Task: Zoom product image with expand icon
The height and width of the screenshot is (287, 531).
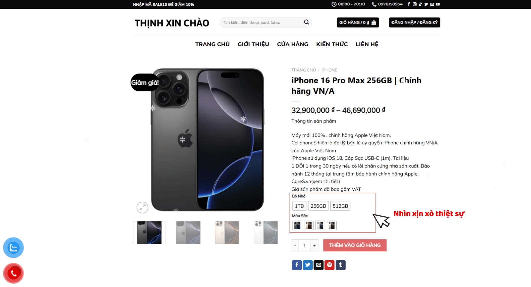Action: (142, 207)
